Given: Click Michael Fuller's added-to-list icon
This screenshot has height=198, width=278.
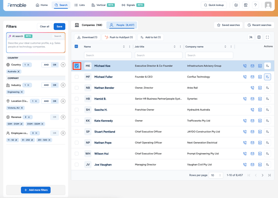Looking at the screenshot, I should click(267, 77).
